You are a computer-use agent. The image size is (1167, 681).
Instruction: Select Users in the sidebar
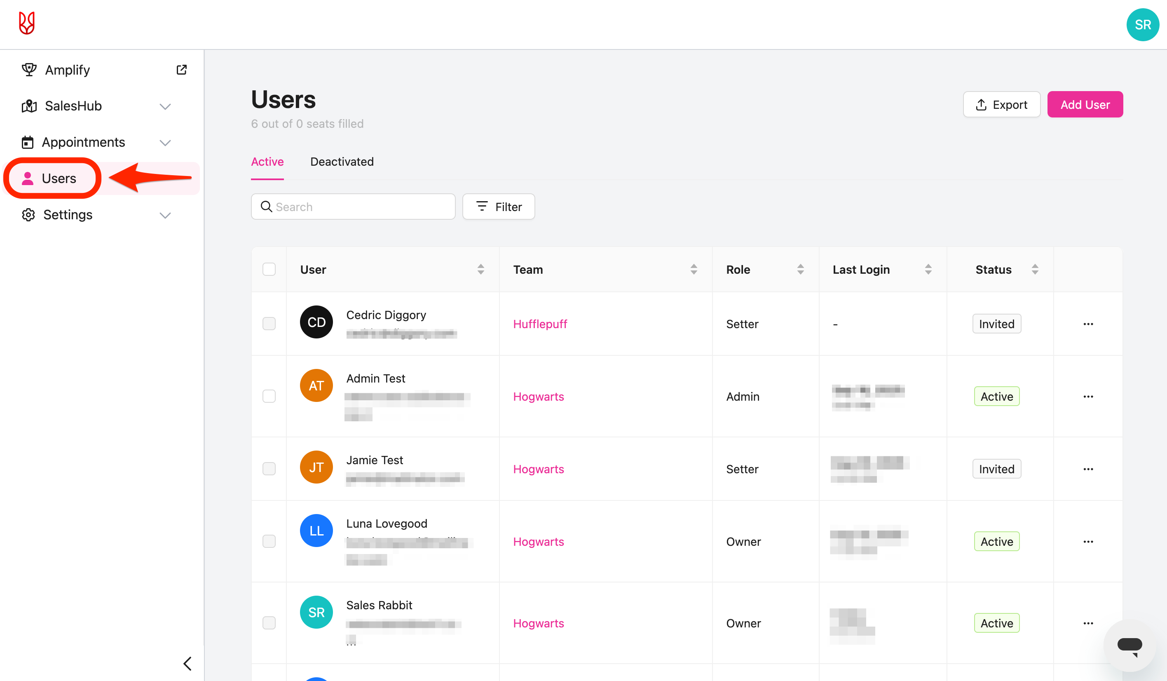pos(59,178)
